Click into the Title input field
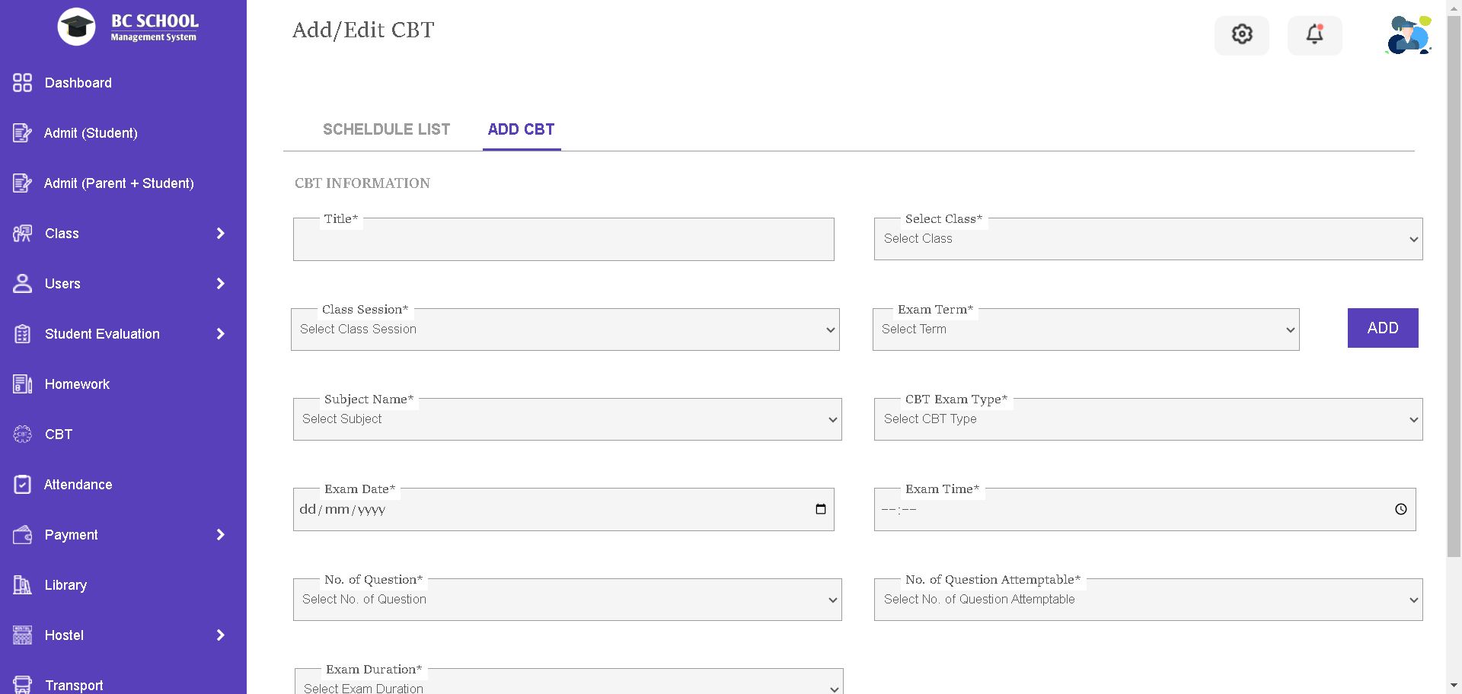 (x=563, y=240)
